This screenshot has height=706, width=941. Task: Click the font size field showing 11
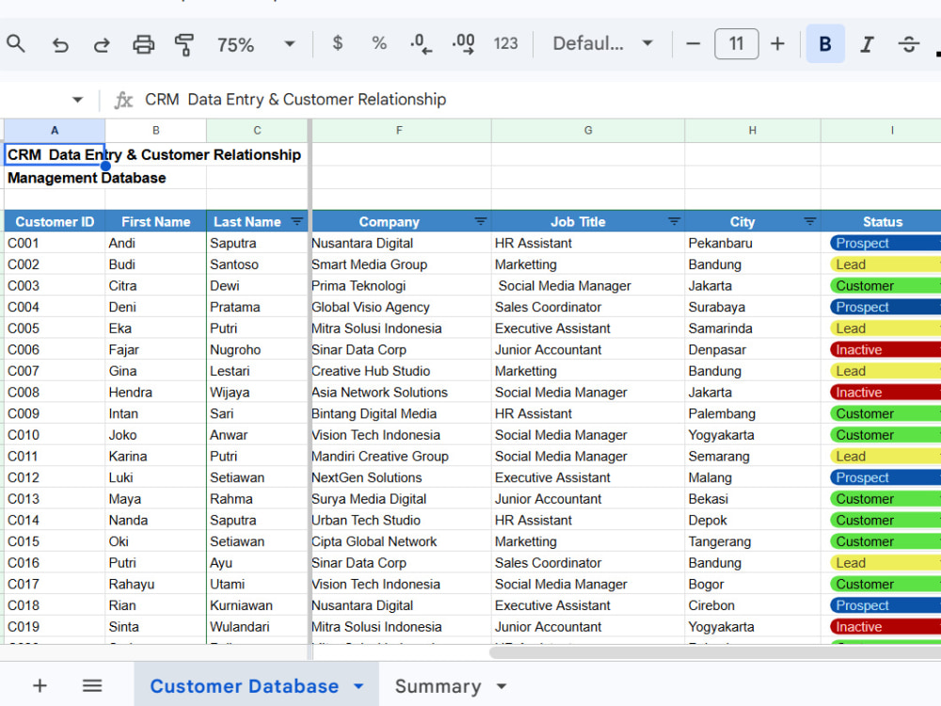click(x=737, y=43)
